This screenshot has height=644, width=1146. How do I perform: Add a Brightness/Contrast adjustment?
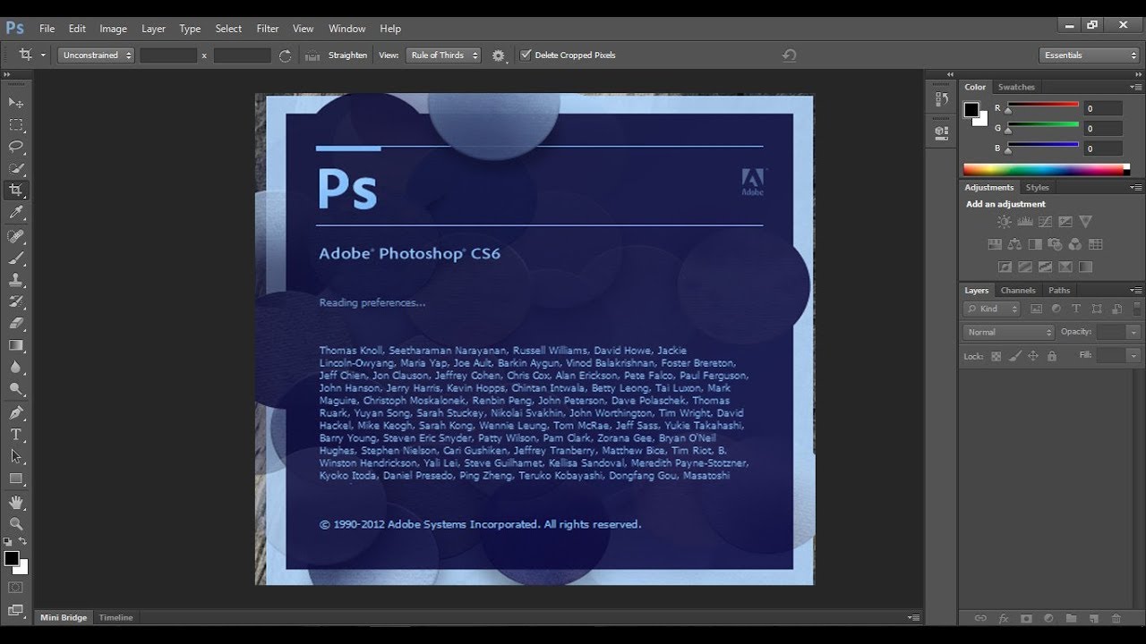(1004, 222)
